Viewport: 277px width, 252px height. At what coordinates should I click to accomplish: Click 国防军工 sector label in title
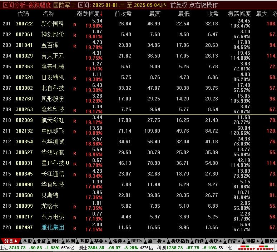pyautogui.click(x=64, y=5)
